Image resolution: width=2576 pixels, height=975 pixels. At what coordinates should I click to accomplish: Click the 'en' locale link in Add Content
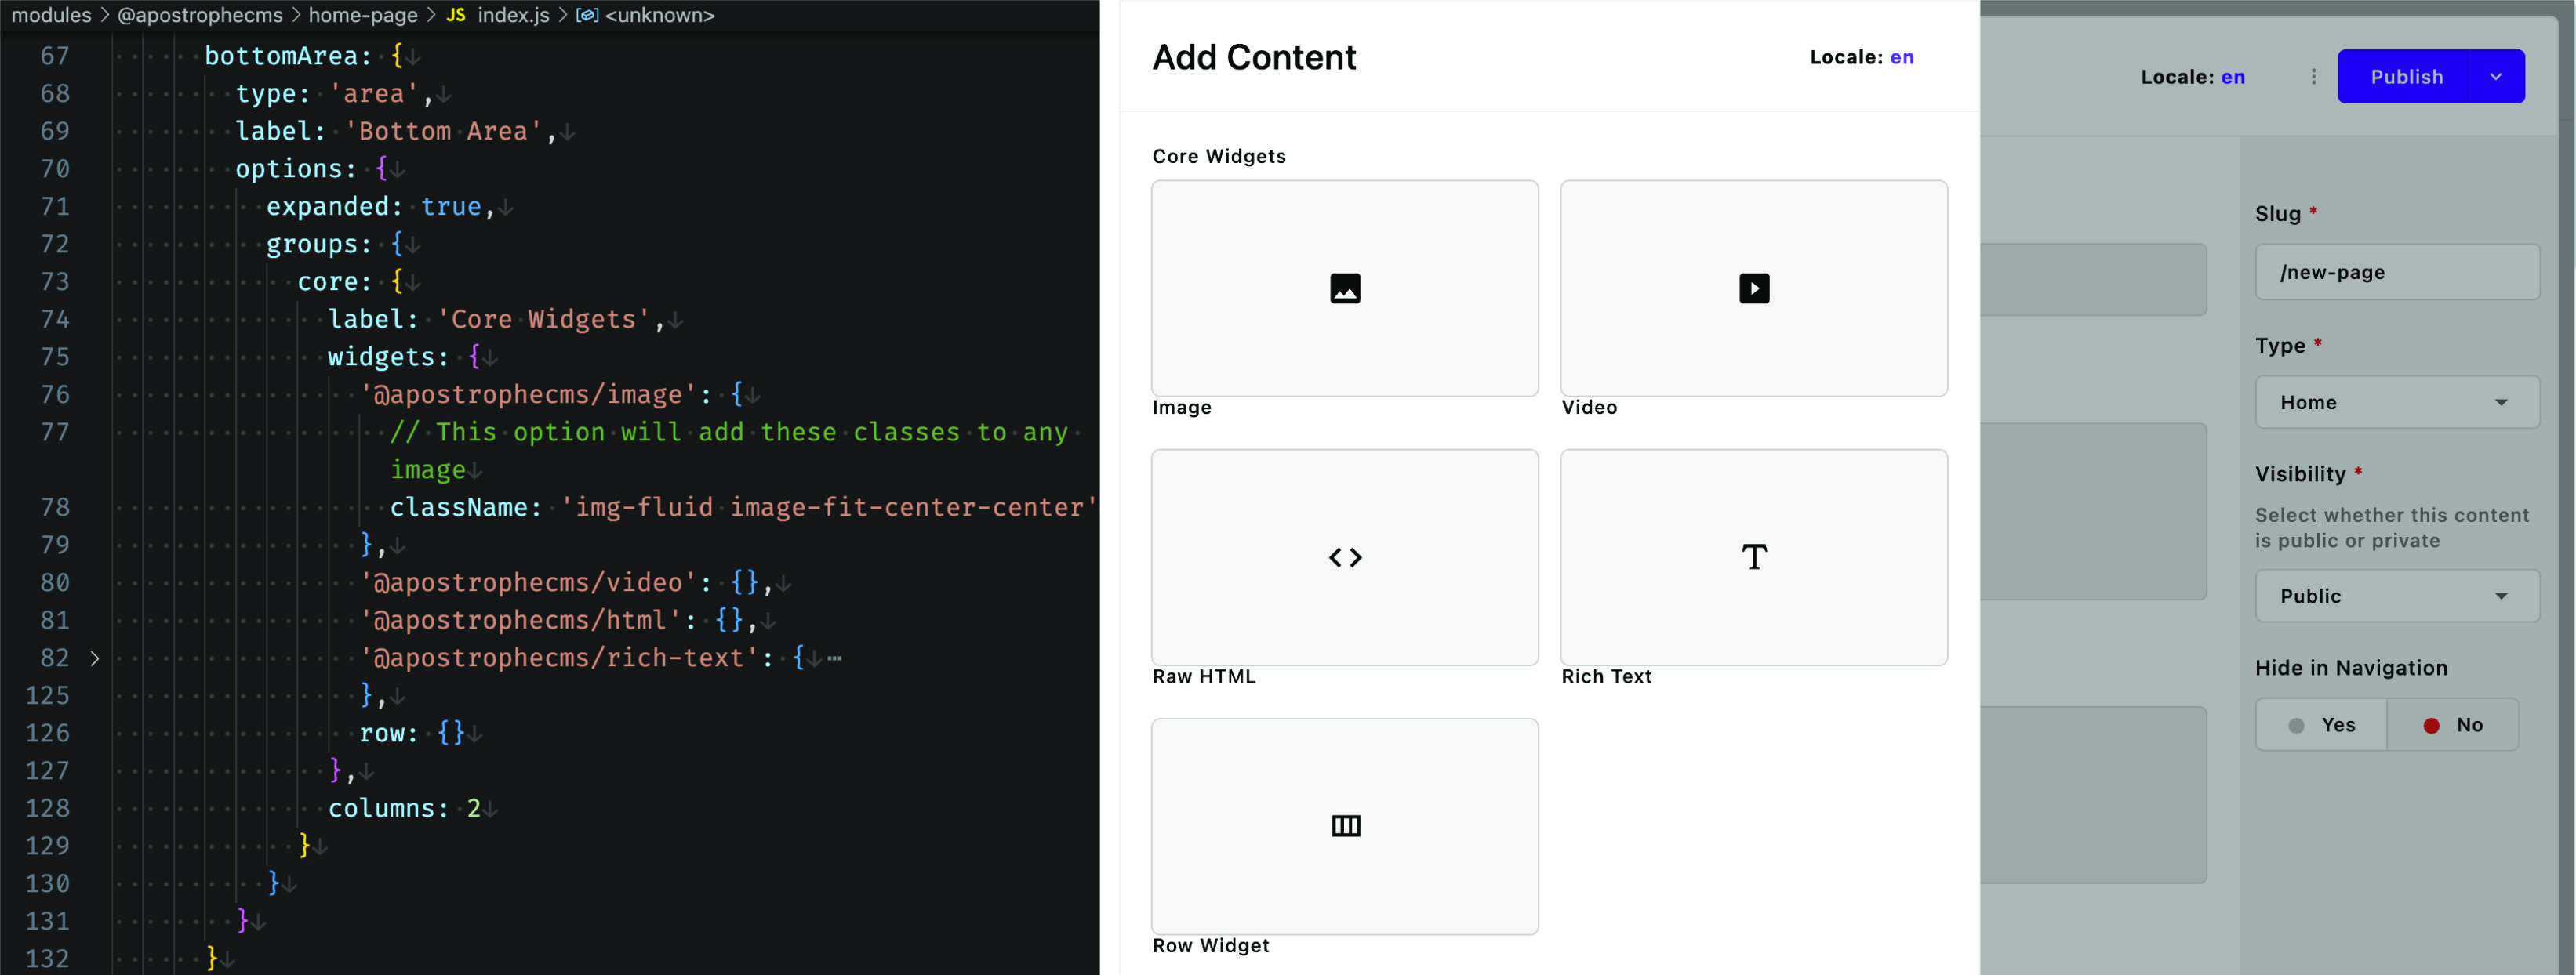point(1902,57)
